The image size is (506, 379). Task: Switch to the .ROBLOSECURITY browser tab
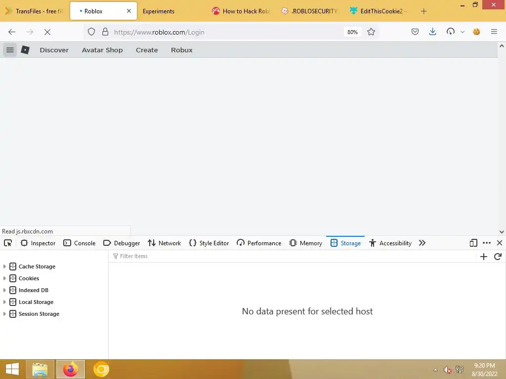(310, 11)
